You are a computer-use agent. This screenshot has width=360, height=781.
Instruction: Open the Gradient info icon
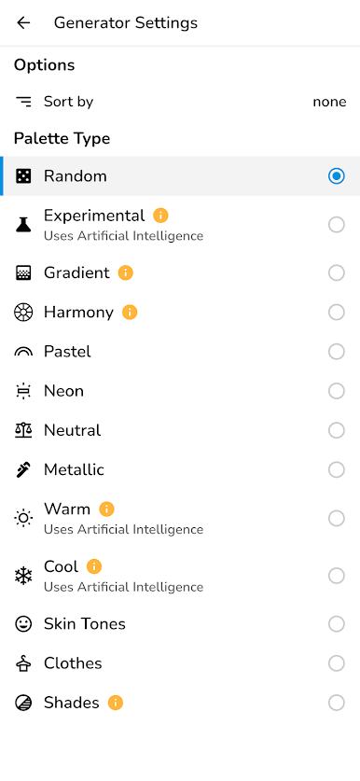[x=126, y=273]
